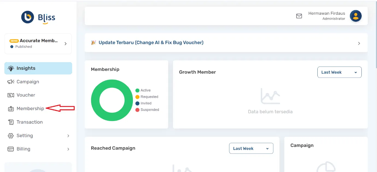Click the Bliss logo icon
Image resolution: width=377 pixels, height=172 pixels.
28,17
